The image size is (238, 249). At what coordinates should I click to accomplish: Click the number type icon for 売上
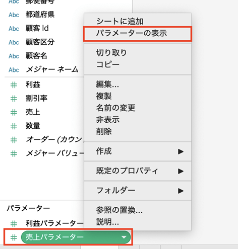click(14, 113)
